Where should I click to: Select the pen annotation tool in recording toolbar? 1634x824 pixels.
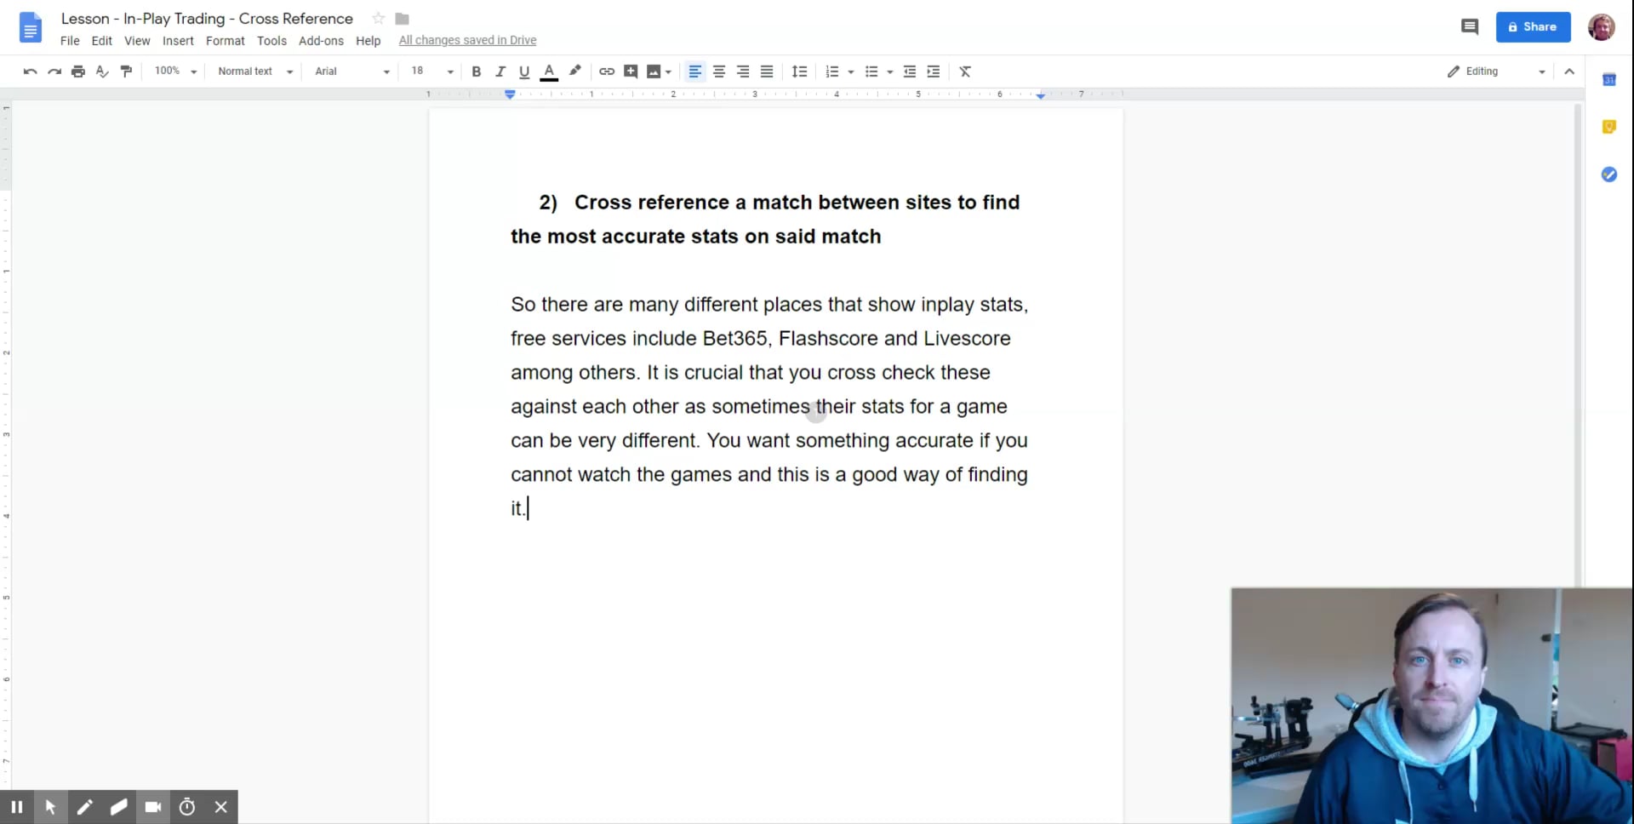[85, 807]
